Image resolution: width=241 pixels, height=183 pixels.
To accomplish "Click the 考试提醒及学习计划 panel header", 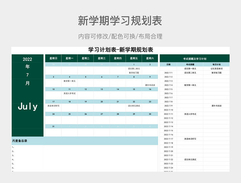I will coord(195,58).
